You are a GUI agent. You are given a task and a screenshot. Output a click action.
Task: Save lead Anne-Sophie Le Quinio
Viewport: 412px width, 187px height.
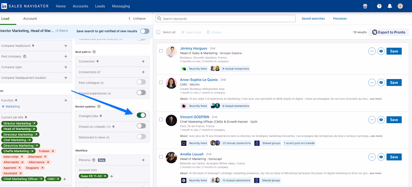click(x=394, y=83)
